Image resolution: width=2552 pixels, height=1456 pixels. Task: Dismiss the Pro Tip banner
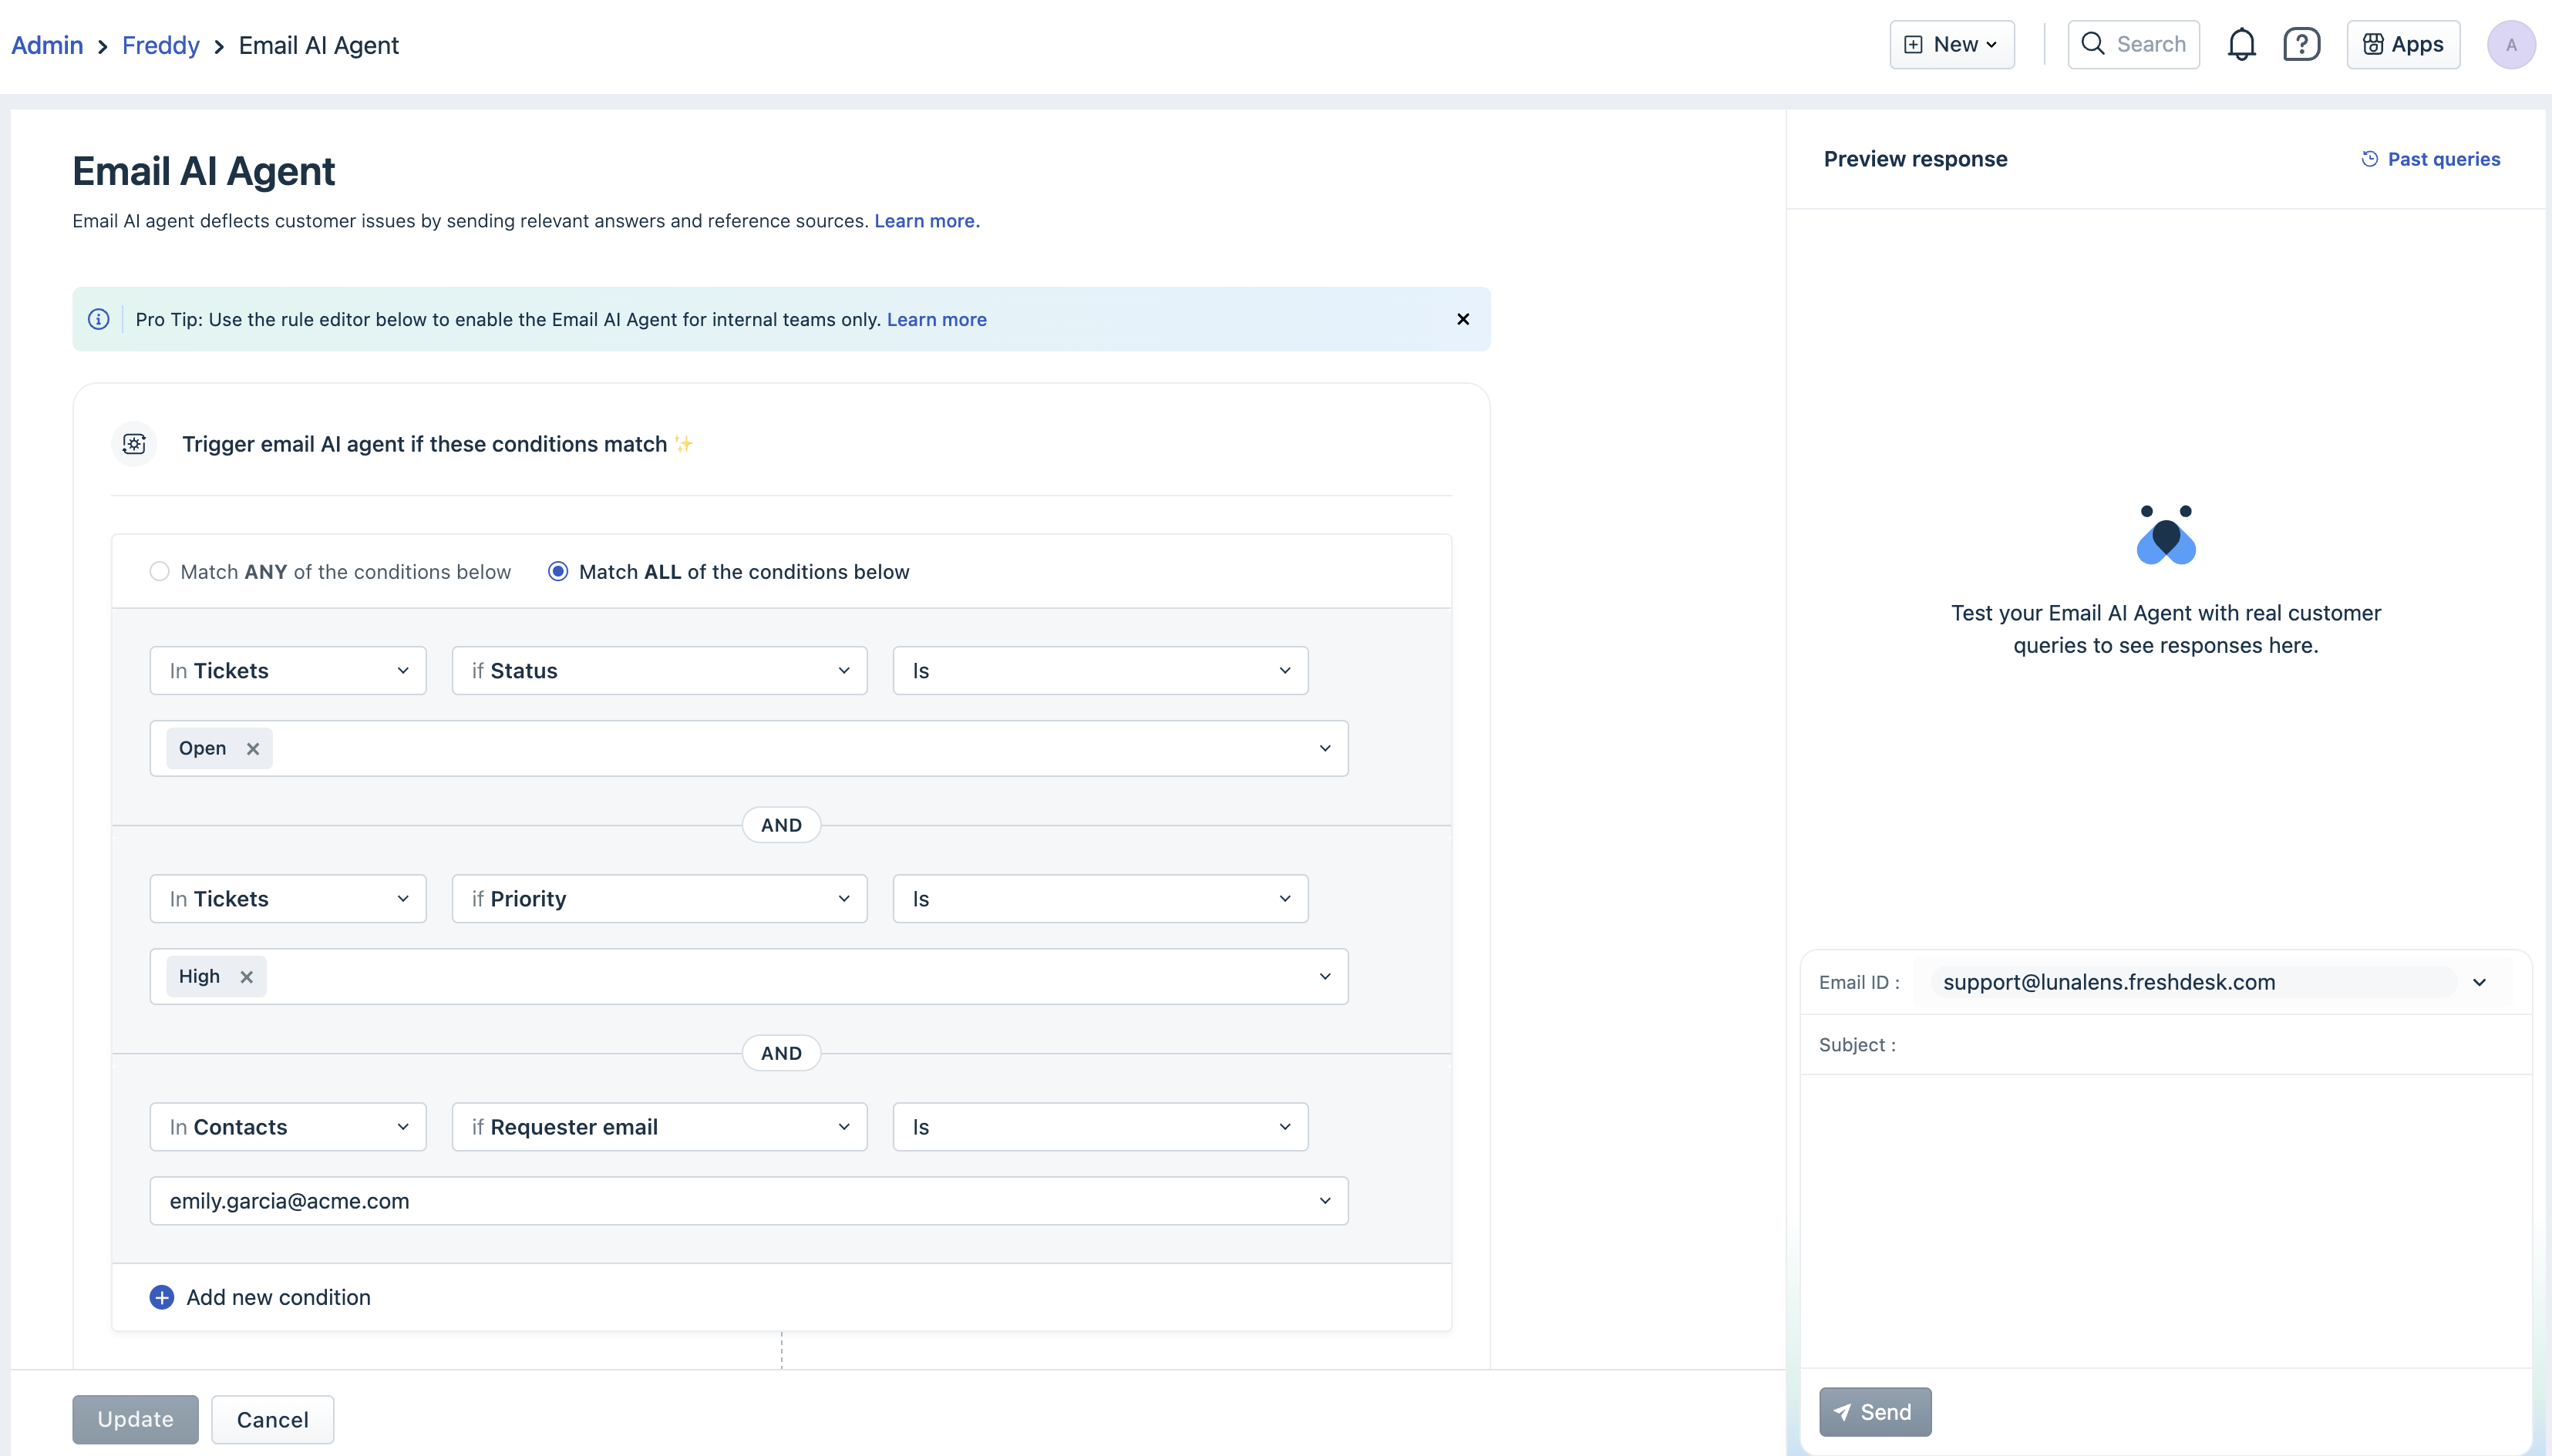click(x=1462, y=319)
